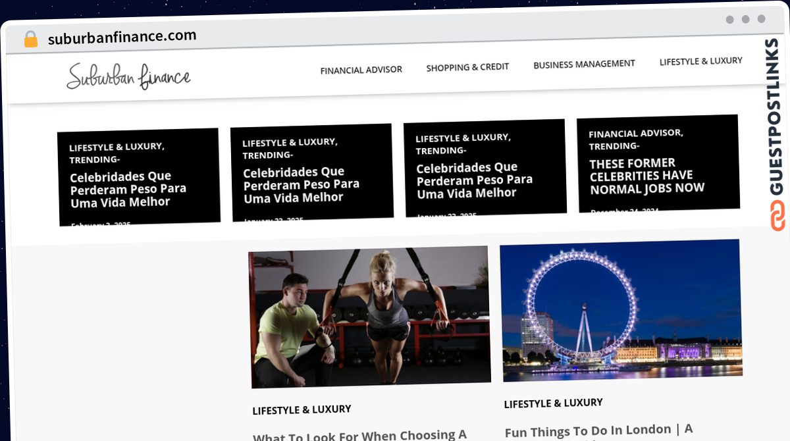Open the Financial Advisor menu
Screen dimensions: 790x441
(x=361, y=70)
